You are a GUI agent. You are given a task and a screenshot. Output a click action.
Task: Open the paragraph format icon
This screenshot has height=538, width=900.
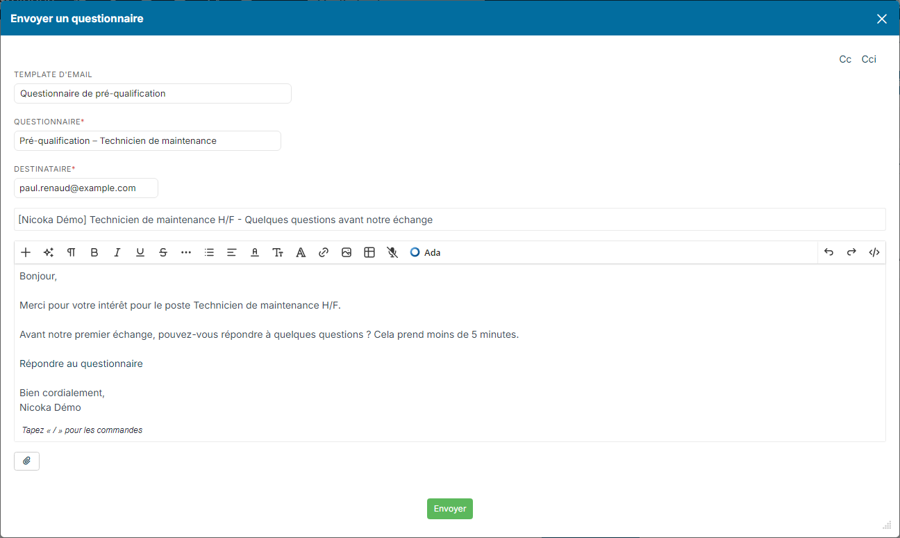(72, 252)
